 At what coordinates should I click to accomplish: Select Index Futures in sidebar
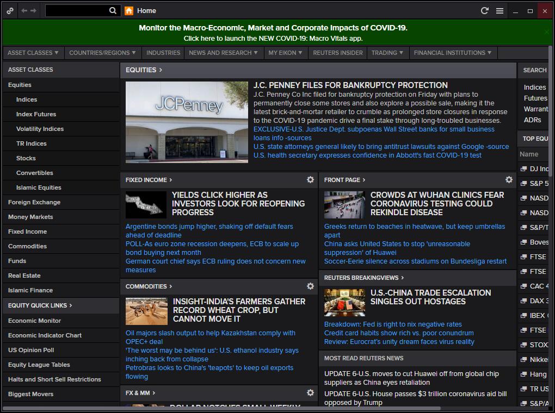(x=36, y=114)
